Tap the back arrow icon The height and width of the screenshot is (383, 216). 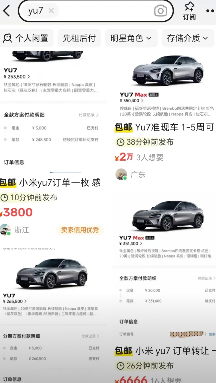(x=6, y=11)
